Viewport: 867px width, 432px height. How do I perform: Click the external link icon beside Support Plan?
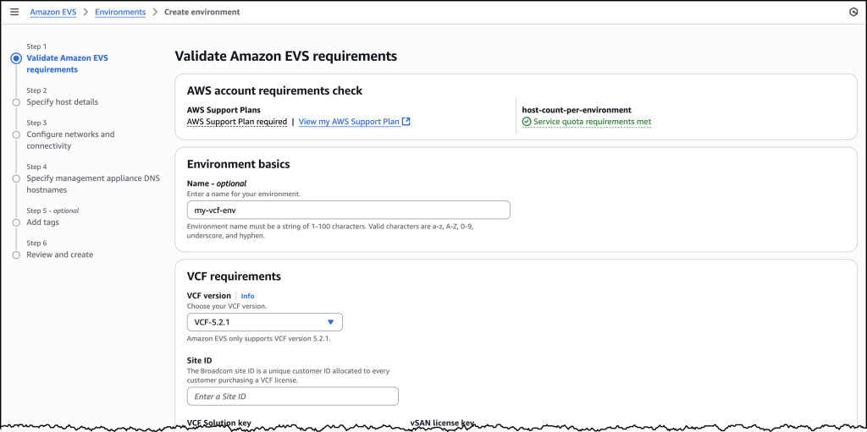(406, 122)
